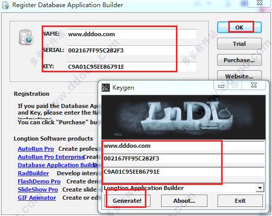
Task: Click the Keygen serial field 002167FF95C282F3
Action: coord(183,158)
